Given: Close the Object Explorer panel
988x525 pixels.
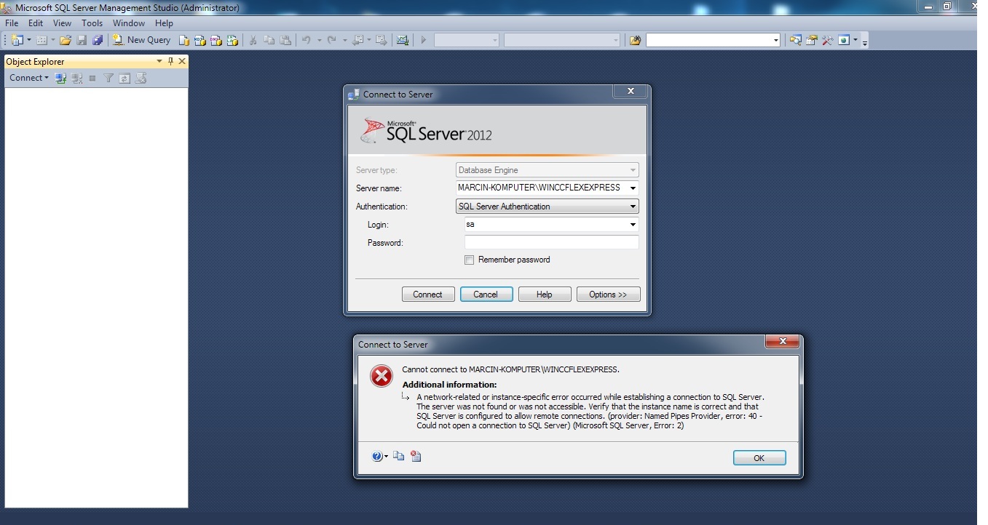Looking at the screenshot, I should 182,61.
